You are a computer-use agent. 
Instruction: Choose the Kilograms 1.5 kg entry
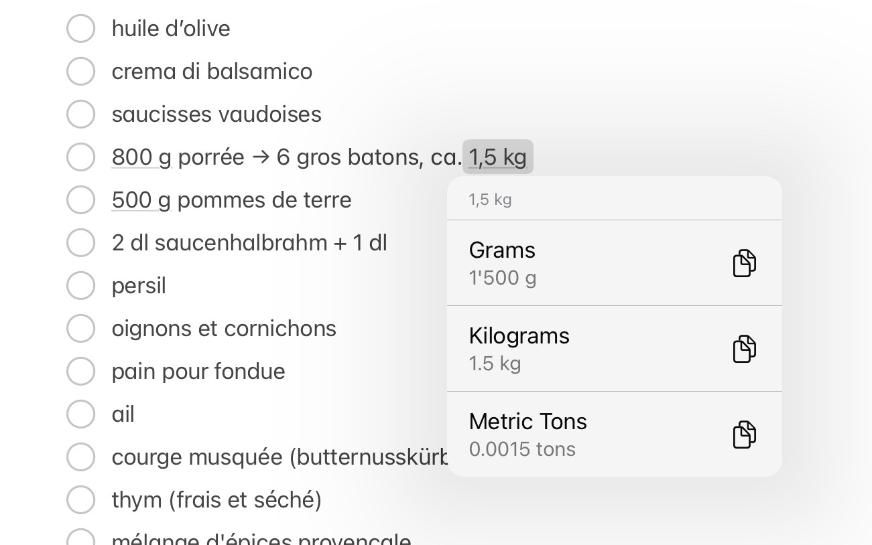click(576, 349)
